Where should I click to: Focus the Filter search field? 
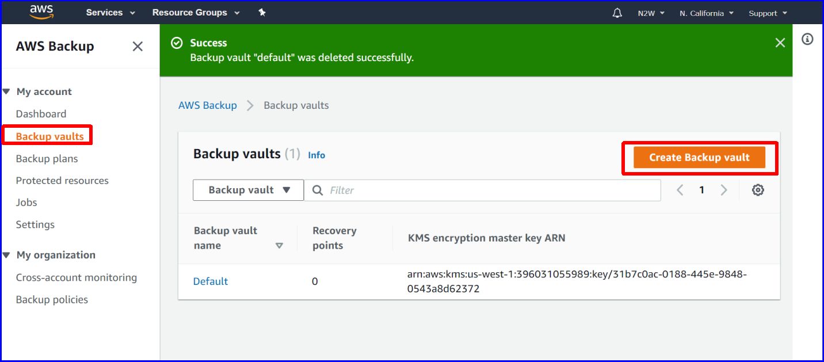[x=482, y=190]
